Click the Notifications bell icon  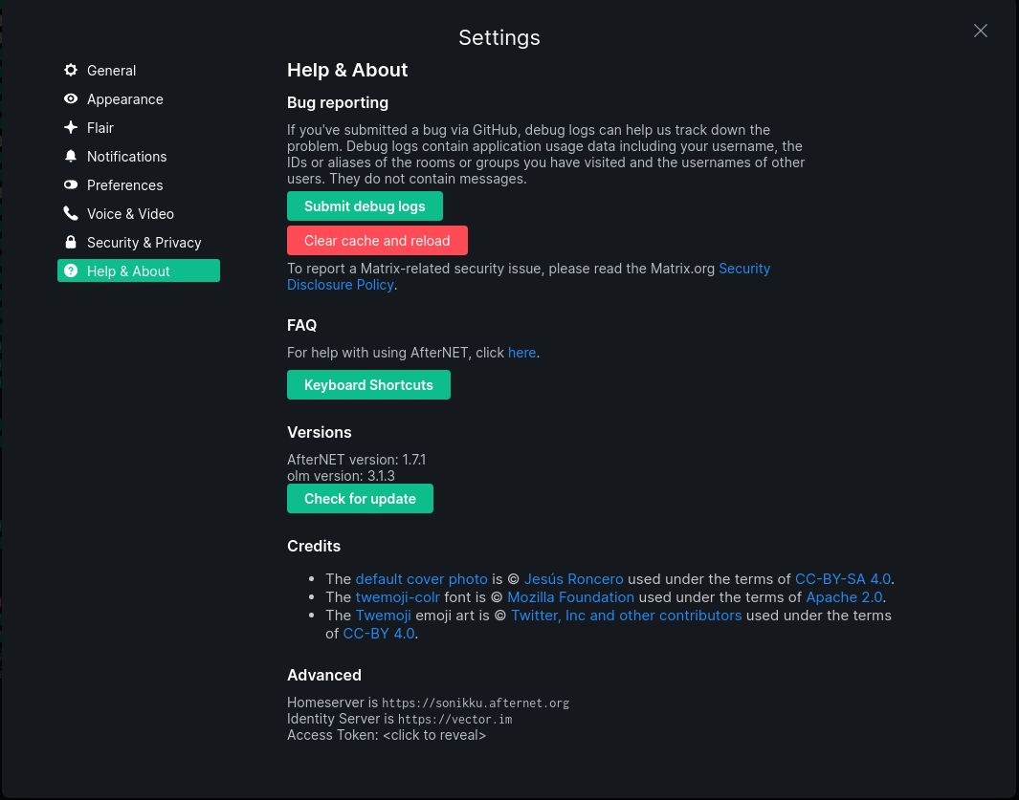click(71, 157)
